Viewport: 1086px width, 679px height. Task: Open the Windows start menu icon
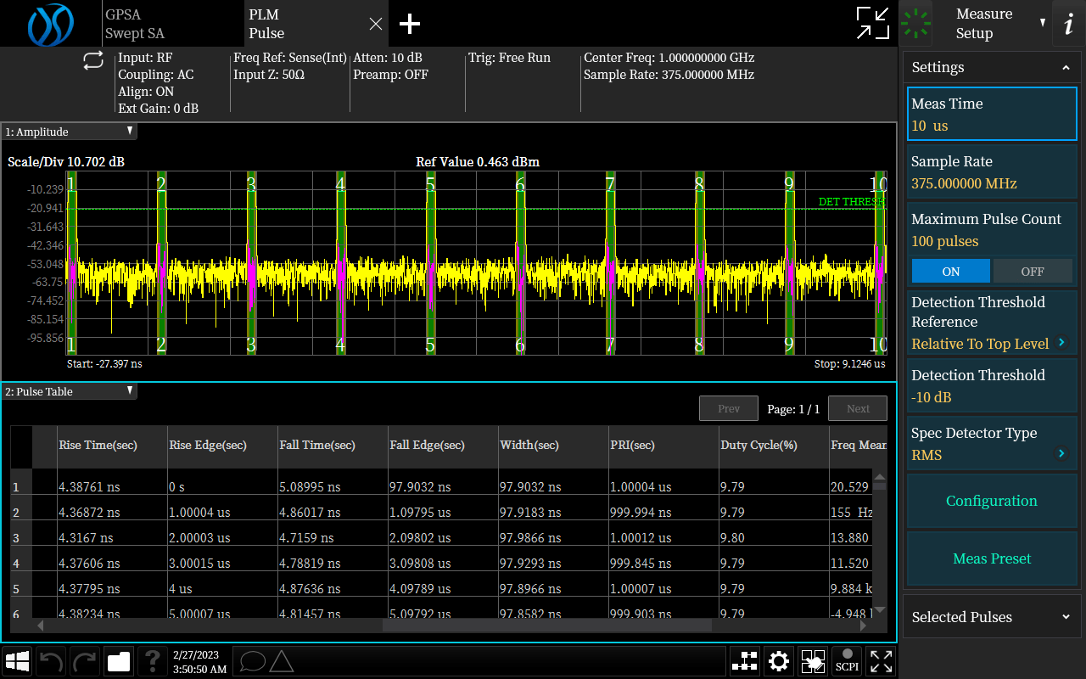pos(18,661)
